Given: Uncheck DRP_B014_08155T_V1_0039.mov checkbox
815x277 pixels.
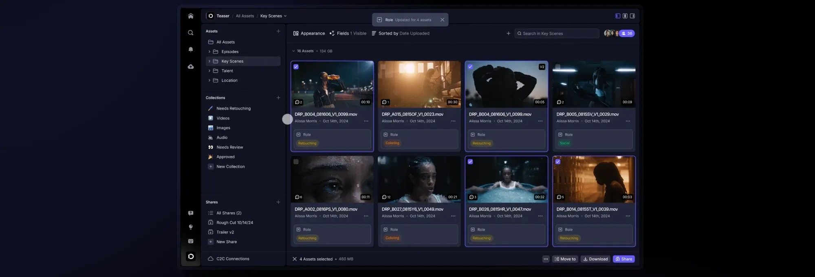Looking at the screenshot, I should tap(558, 162).
